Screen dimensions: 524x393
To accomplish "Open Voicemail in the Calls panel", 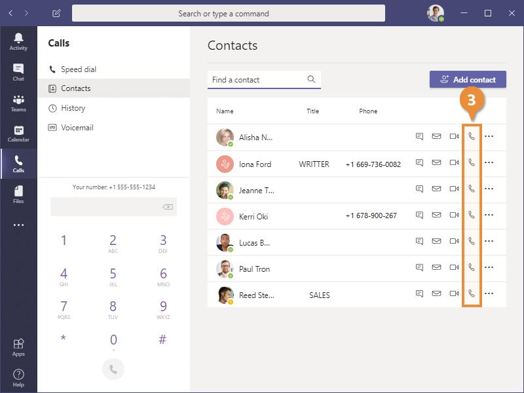I will point(72,127).
